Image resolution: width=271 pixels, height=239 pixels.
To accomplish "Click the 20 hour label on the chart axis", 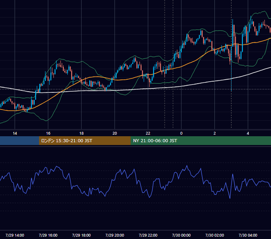I will click(x=115, y=133).
